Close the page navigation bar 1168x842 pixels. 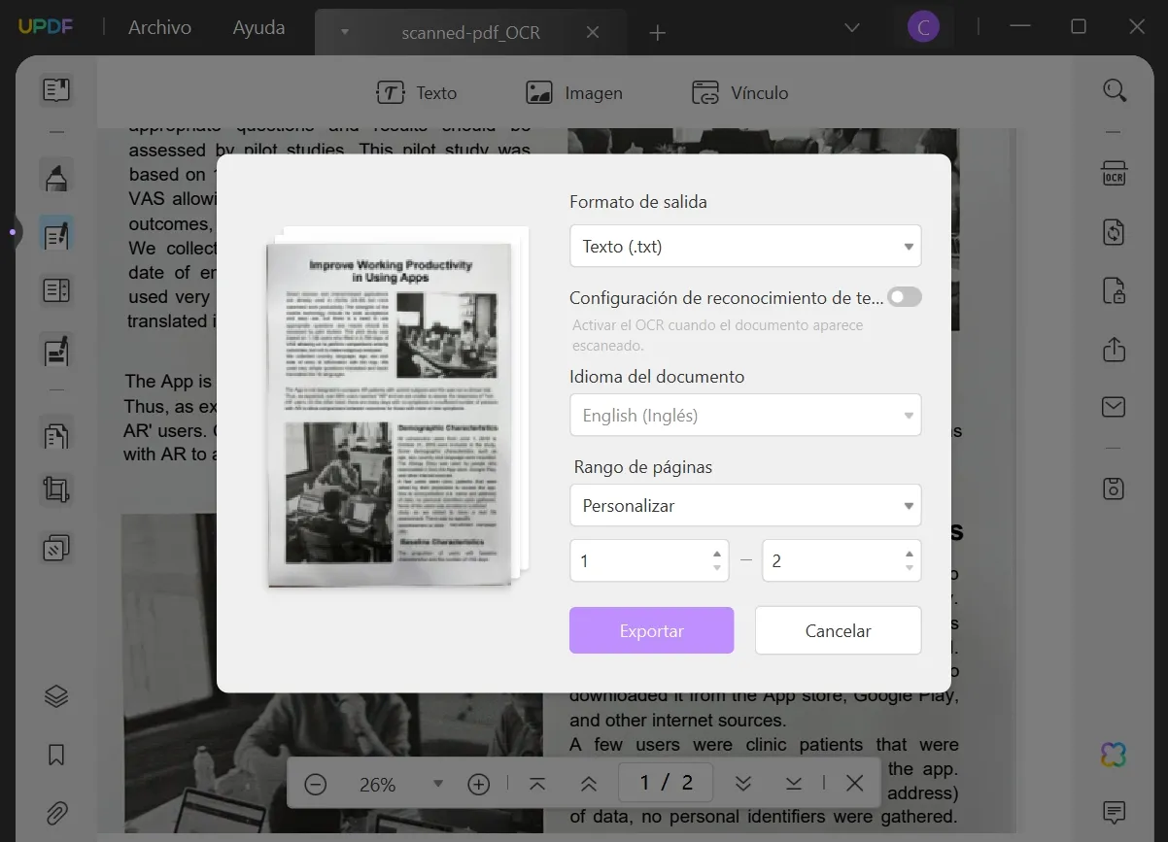(854, 783)
